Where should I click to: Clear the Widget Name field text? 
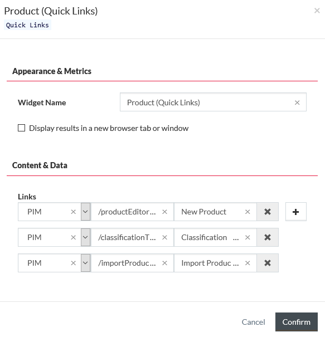point(297,102)
